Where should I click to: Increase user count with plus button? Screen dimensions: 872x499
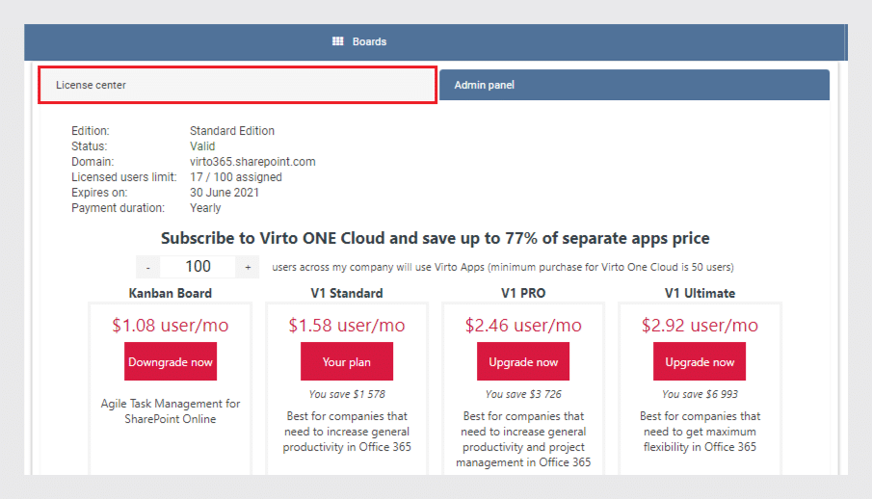pos(248,267)
